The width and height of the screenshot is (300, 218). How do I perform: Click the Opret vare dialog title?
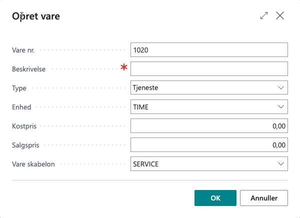coord(36,16)
